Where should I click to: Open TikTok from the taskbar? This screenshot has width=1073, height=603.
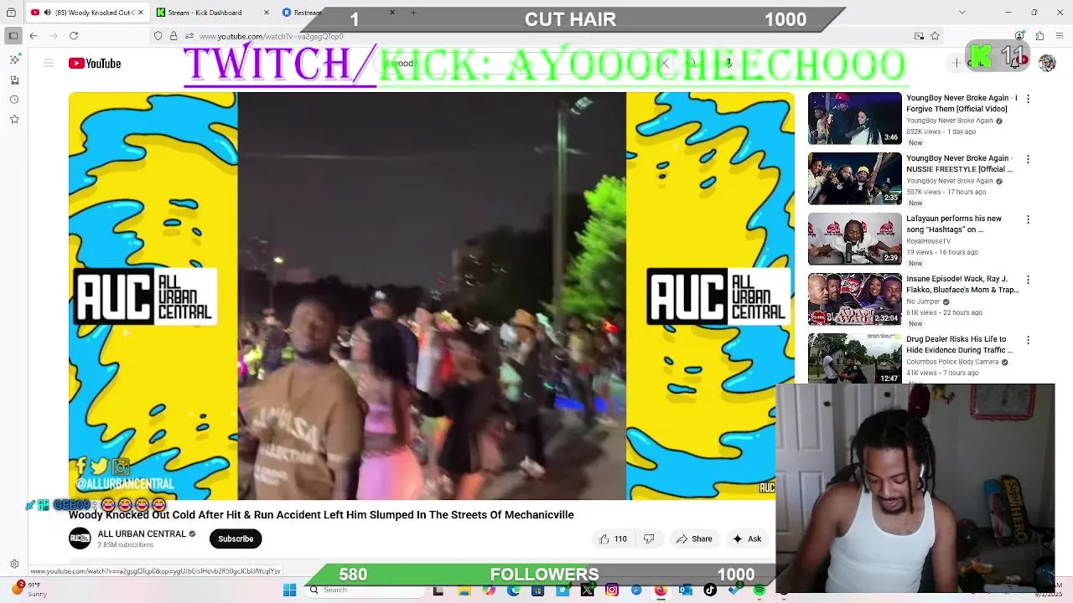(x=710, y=590)
